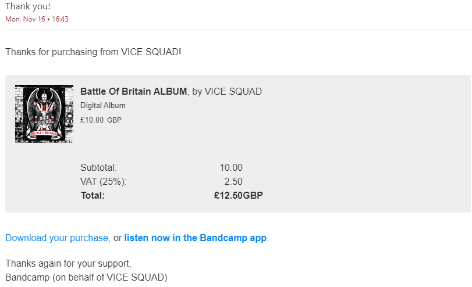Click the Thanks for purchasing from VICE SQUAD line
472x287 pixels.
(x=93, y=52)
